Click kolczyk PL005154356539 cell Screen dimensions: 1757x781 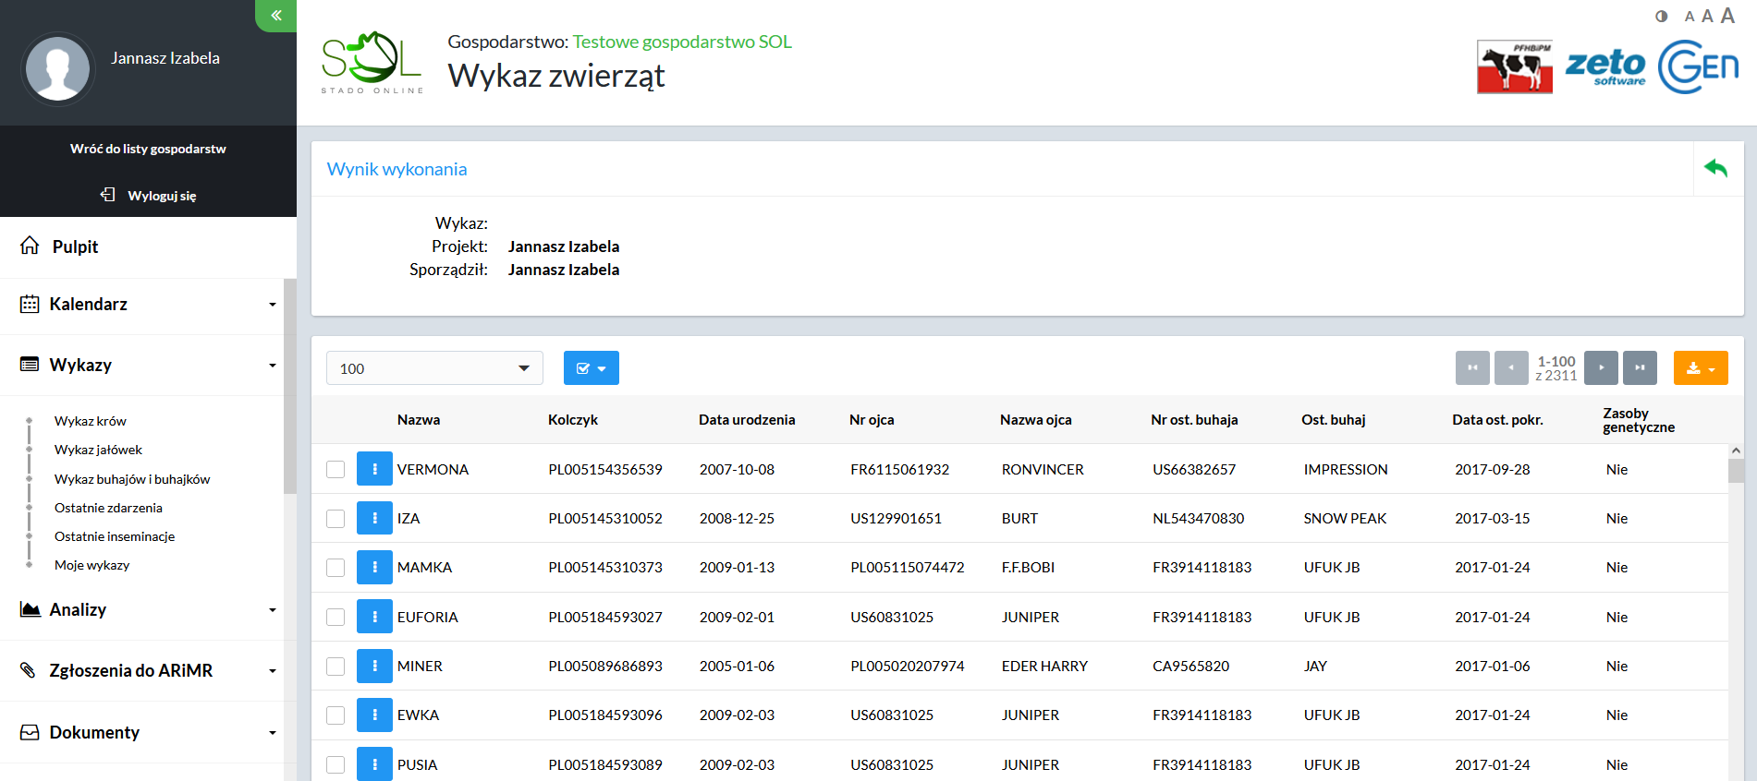[605, 469]
